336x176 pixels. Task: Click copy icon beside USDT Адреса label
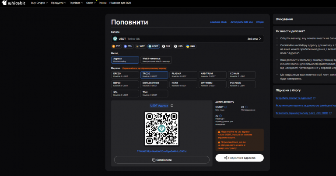172,105
